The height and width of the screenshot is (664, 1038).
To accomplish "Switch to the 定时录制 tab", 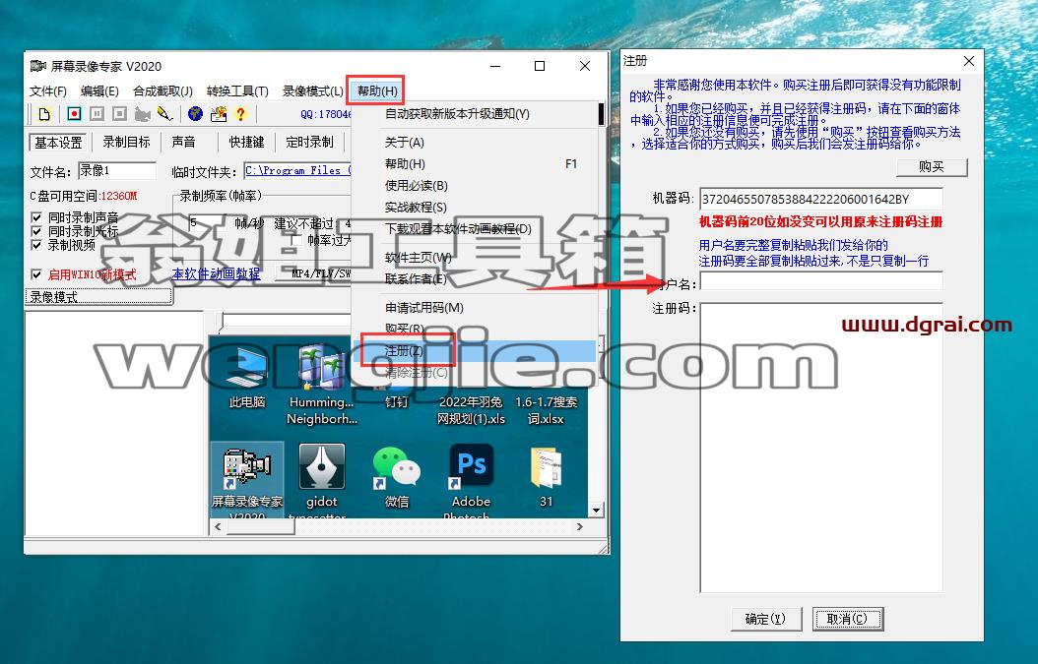I will coord(309,142).
